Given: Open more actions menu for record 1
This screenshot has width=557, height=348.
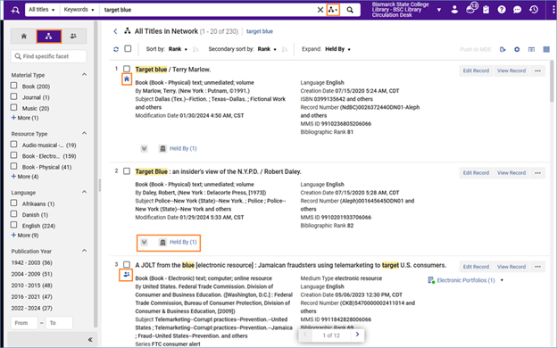Looking at the screenshot, I should (x=537, y=70).
